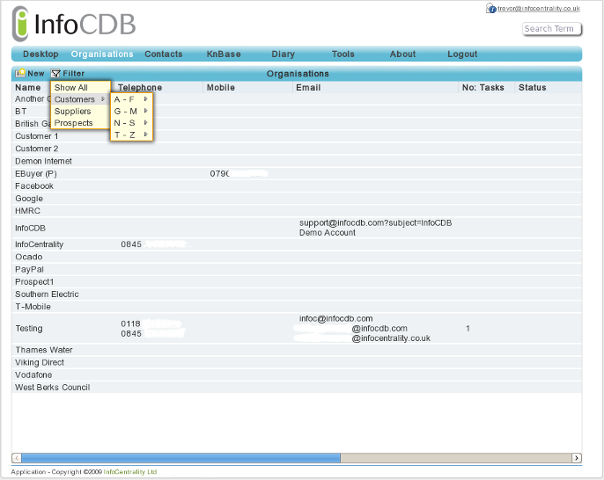Image resolution: width=604 pixels, height=480 pixels.
Task: Open the KnBase menu
Action: (x=224, y=55)
